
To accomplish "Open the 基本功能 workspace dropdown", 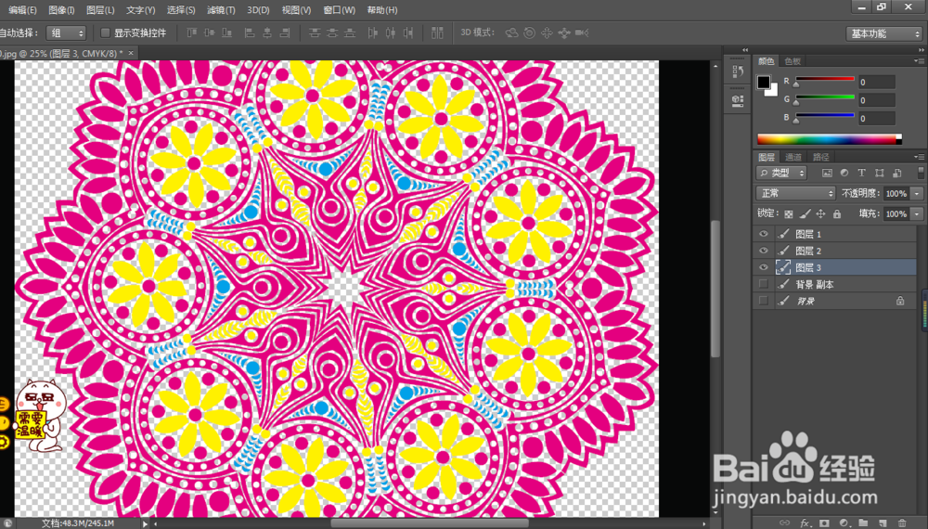I will [x=884, y=33].
